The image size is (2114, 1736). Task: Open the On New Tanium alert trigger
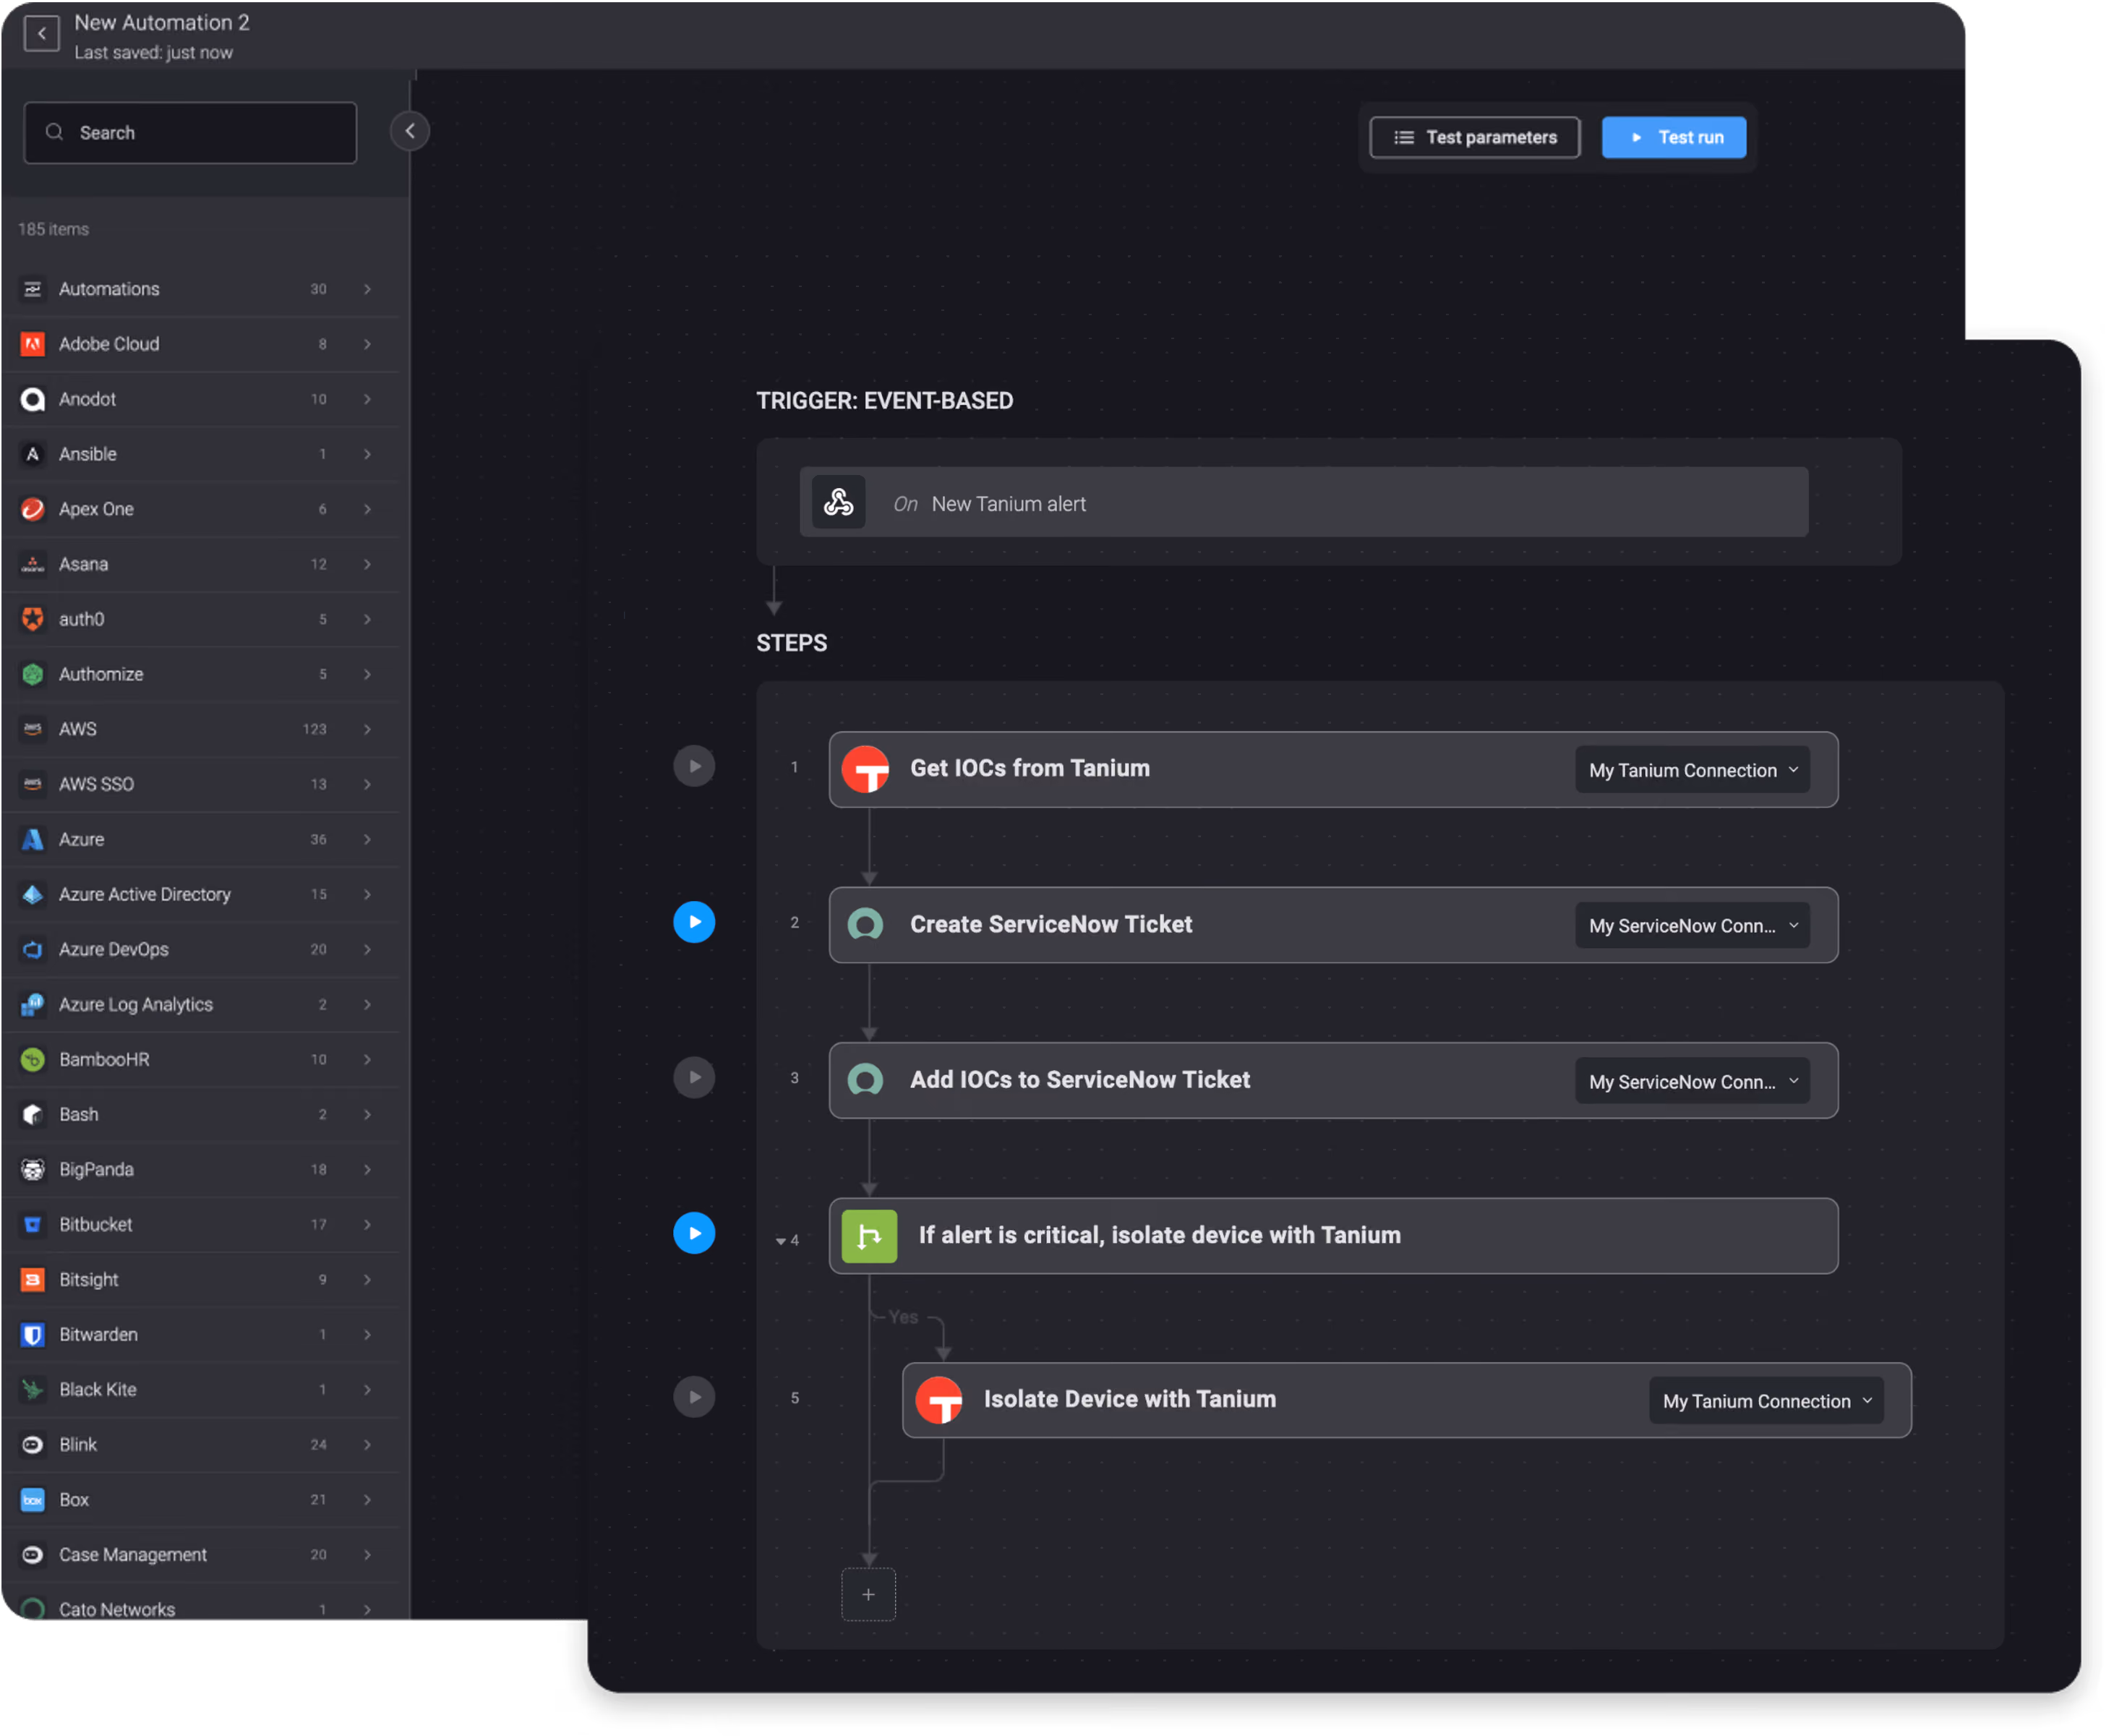tap(1304, 503)
